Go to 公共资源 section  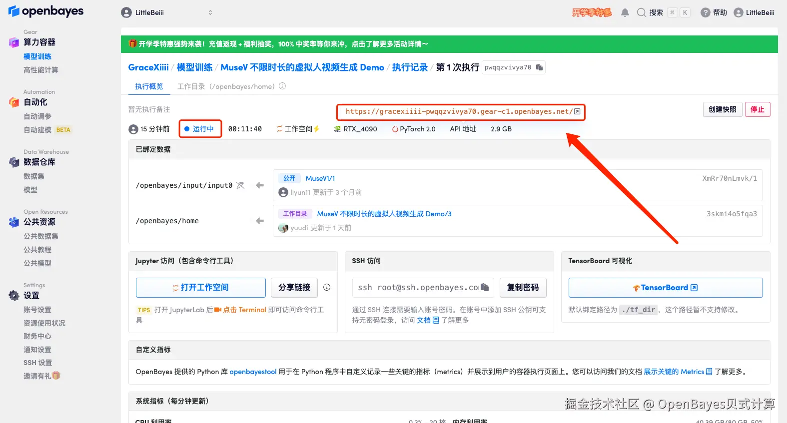pyautogui.click(x=39, y=222)
